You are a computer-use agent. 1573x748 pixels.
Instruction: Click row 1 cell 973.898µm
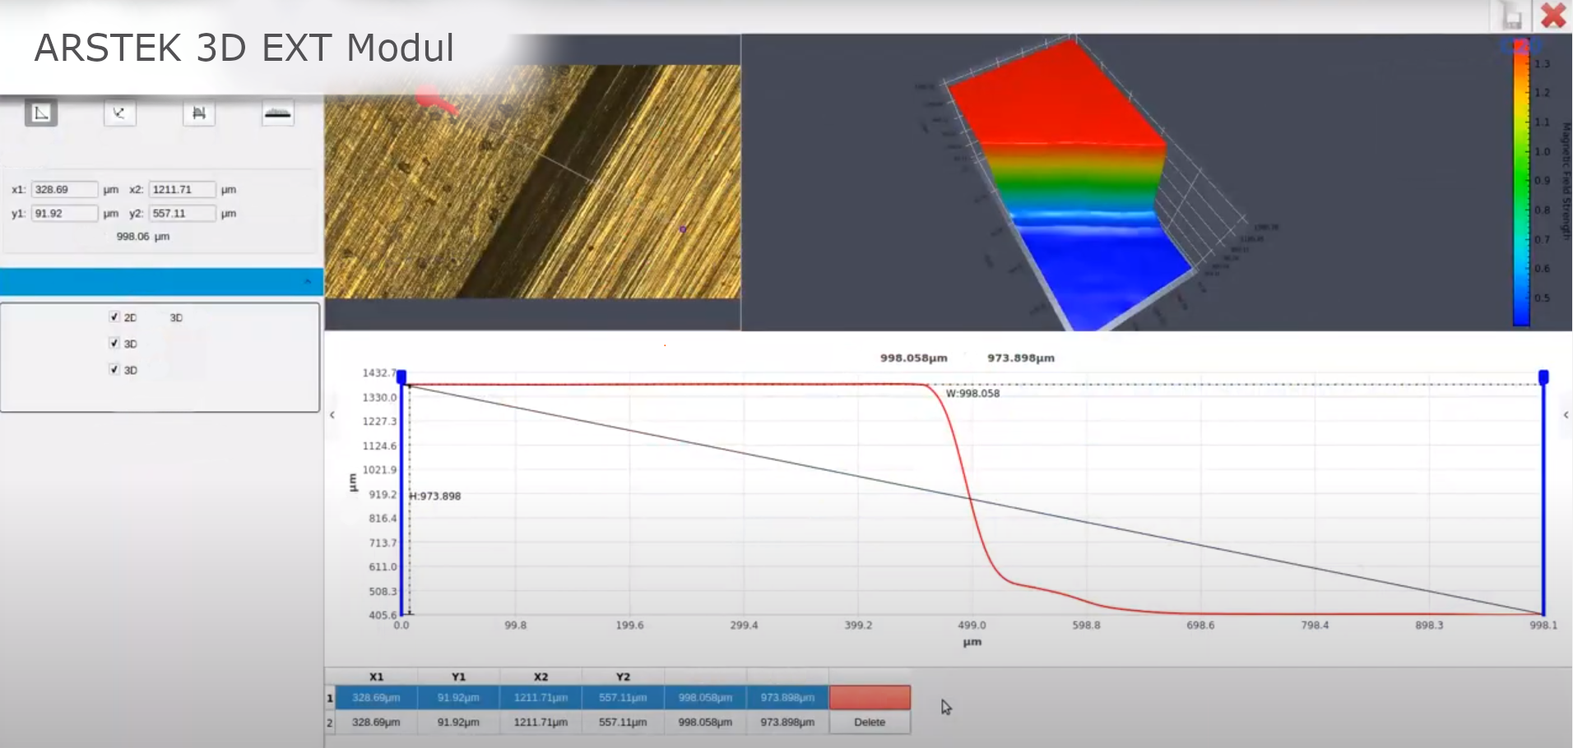787,698
